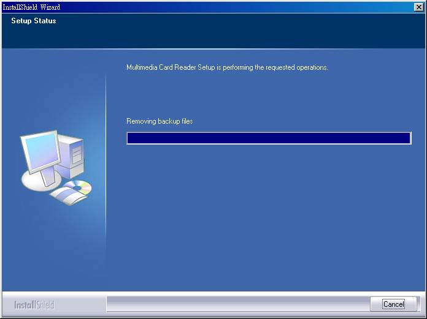Click the Cancel button
Viewport: 427px width, 319px height.
pos(393,304)
